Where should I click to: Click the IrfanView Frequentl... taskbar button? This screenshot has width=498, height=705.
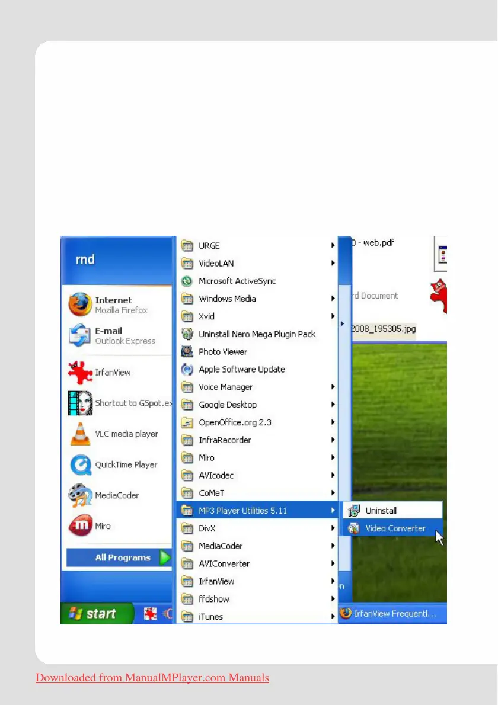point(392,614)
